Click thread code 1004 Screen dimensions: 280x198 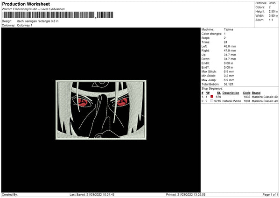point(247,101)
